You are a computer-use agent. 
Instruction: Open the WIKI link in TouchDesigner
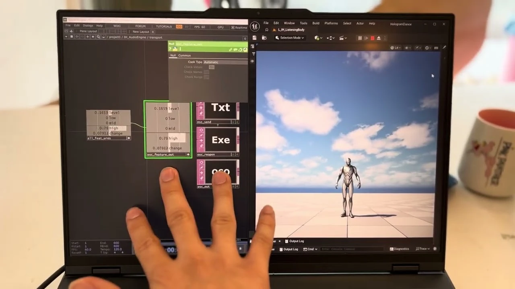(x=117, y=26)
